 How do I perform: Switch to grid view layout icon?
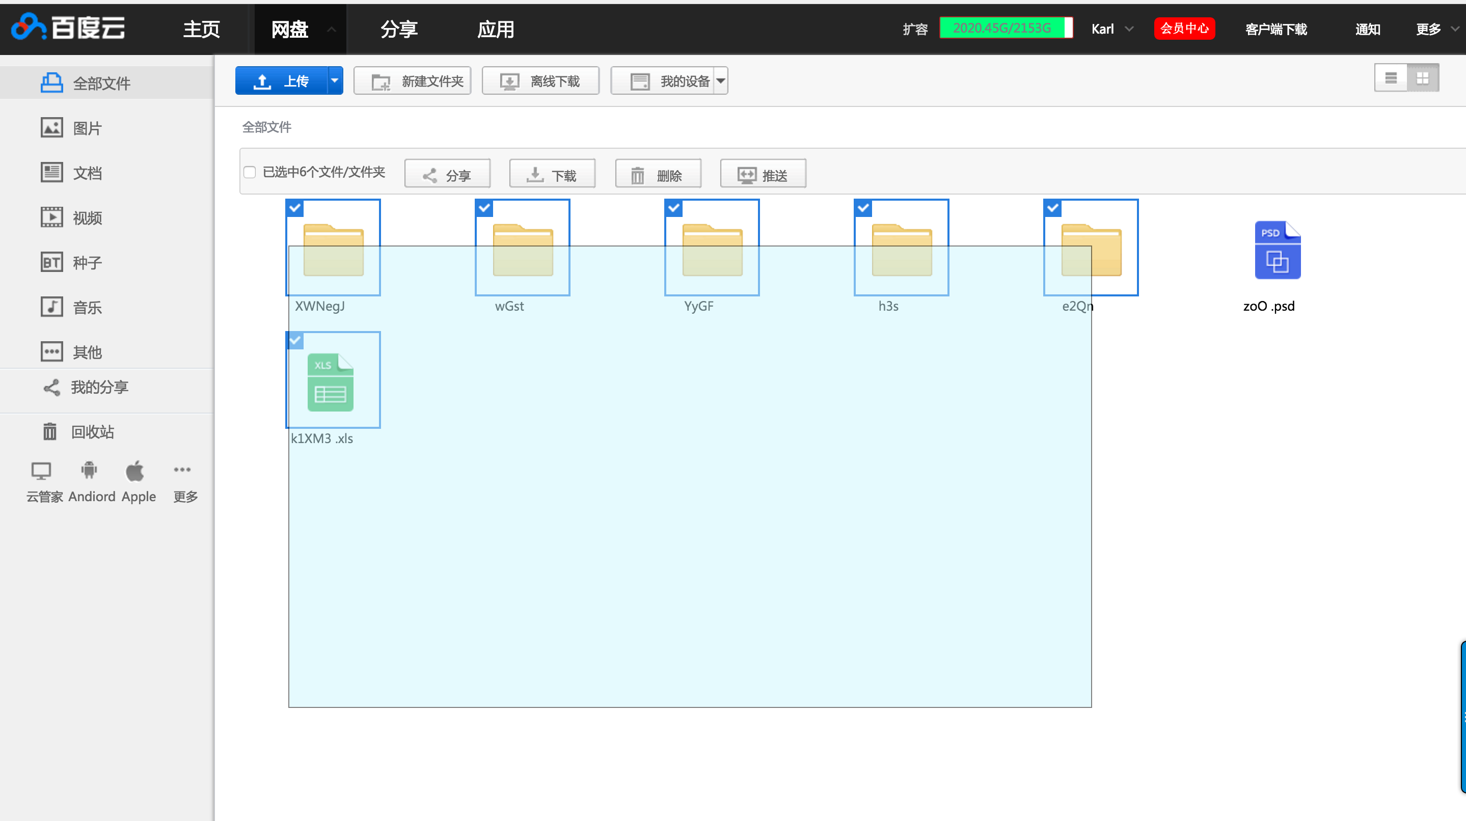coord(1422,78)
